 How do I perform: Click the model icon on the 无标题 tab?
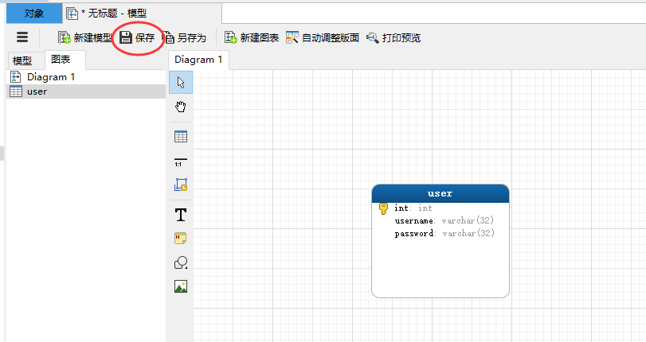(72, 14)
